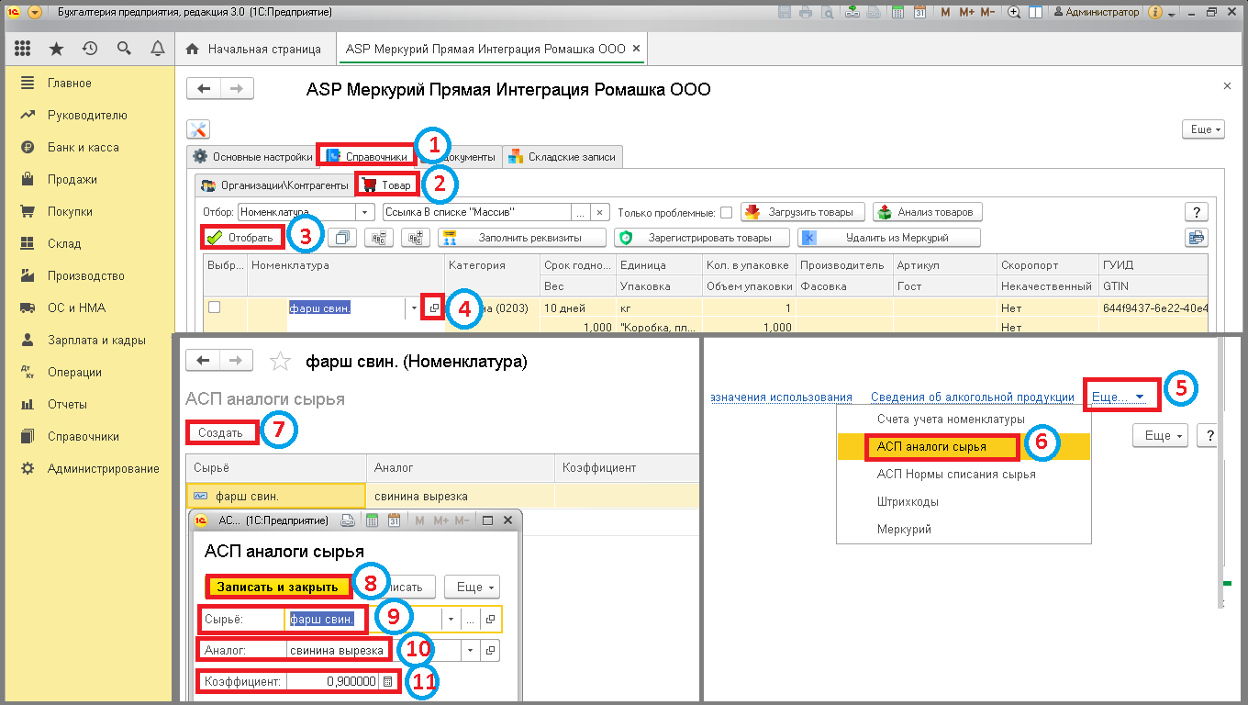
Task: Click the Search magnifier icon
Action: [x=124, y=49]
